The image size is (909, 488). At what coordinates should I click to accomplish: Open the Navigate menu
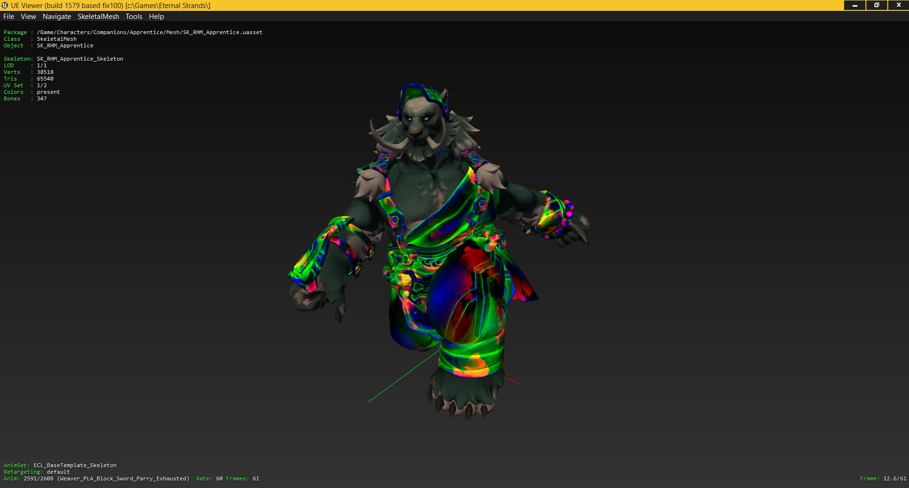pos(57,17)
